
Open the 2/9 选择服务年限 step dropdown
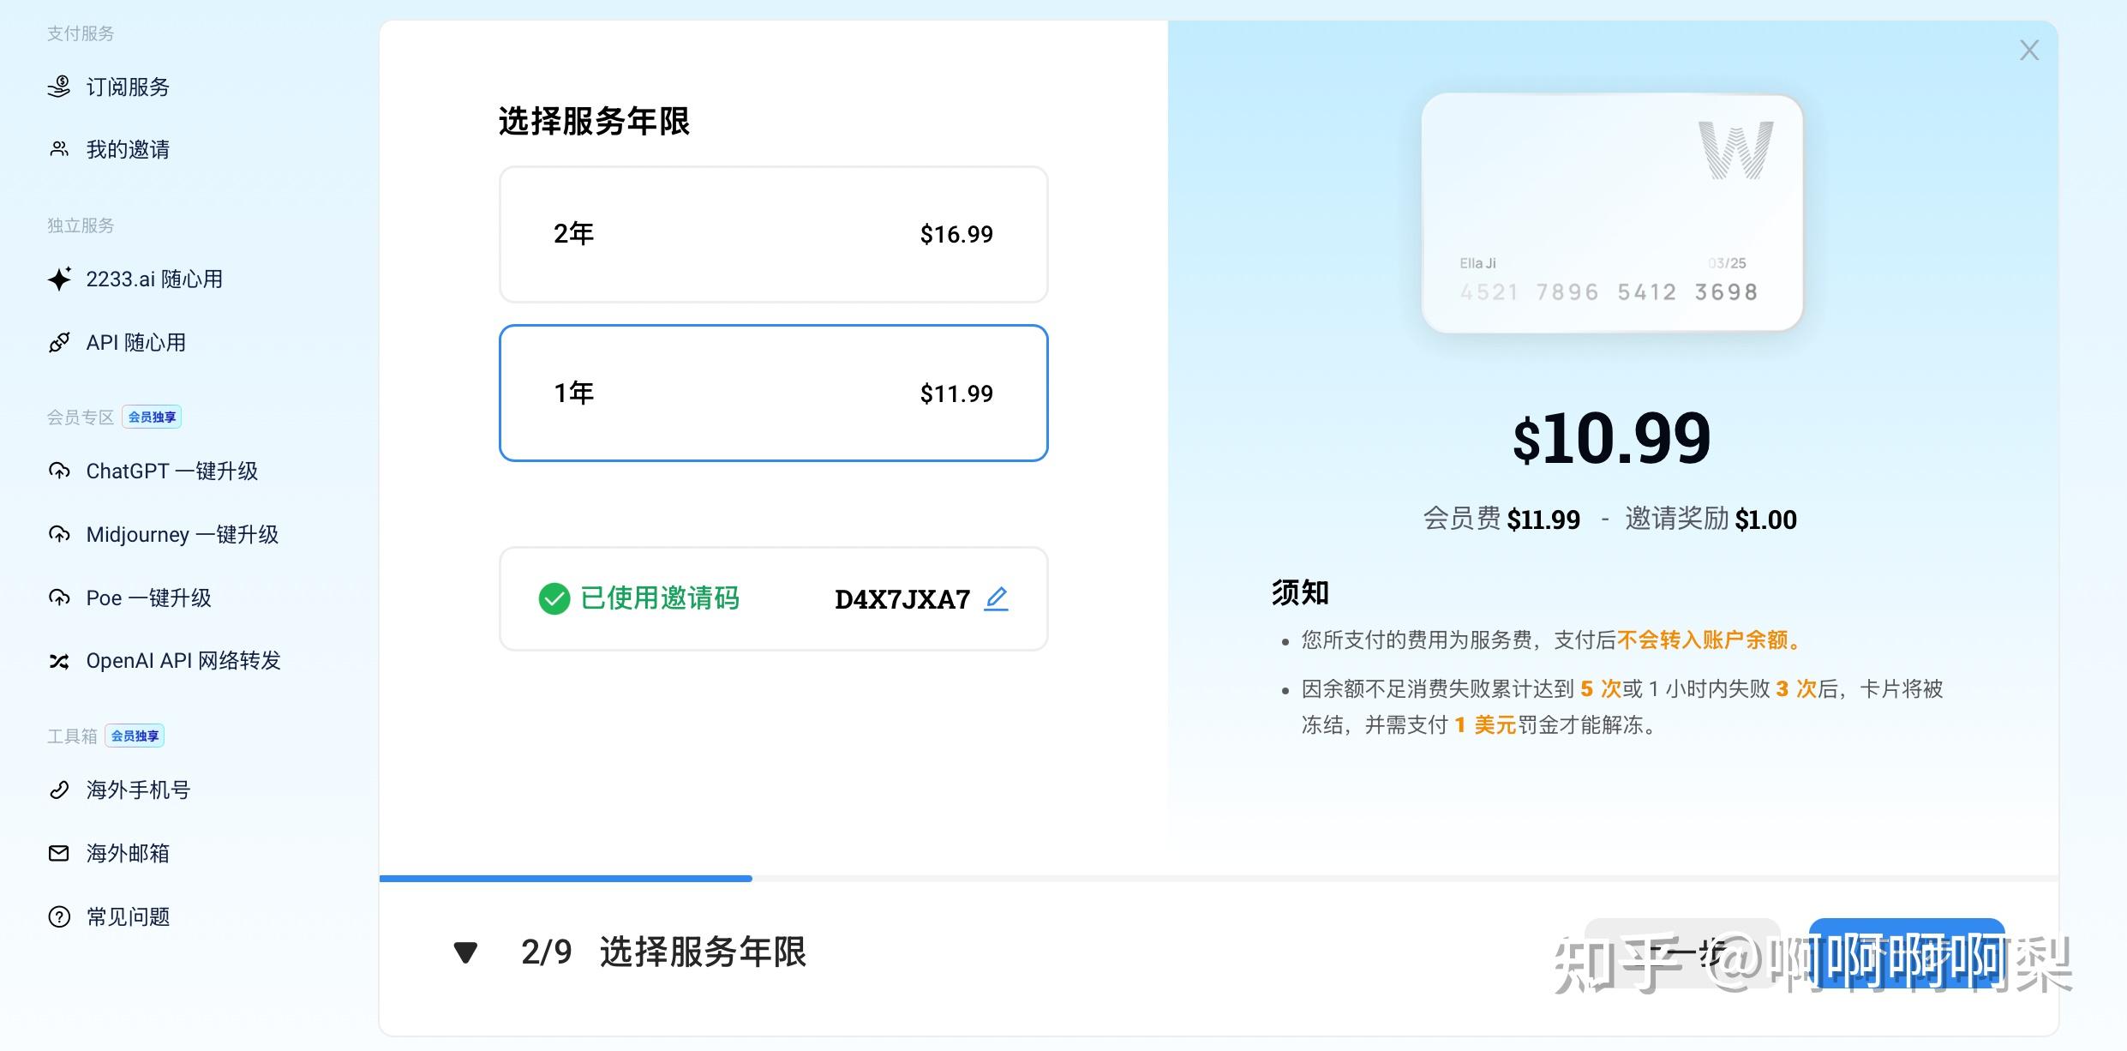point(663,952)
